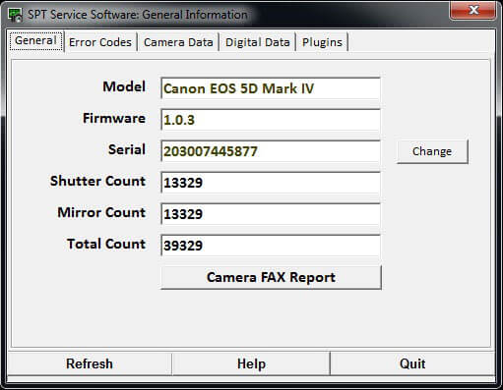Click the Refresh button
The height and width of the screenshot is (390, 503).
click(90, 363)
